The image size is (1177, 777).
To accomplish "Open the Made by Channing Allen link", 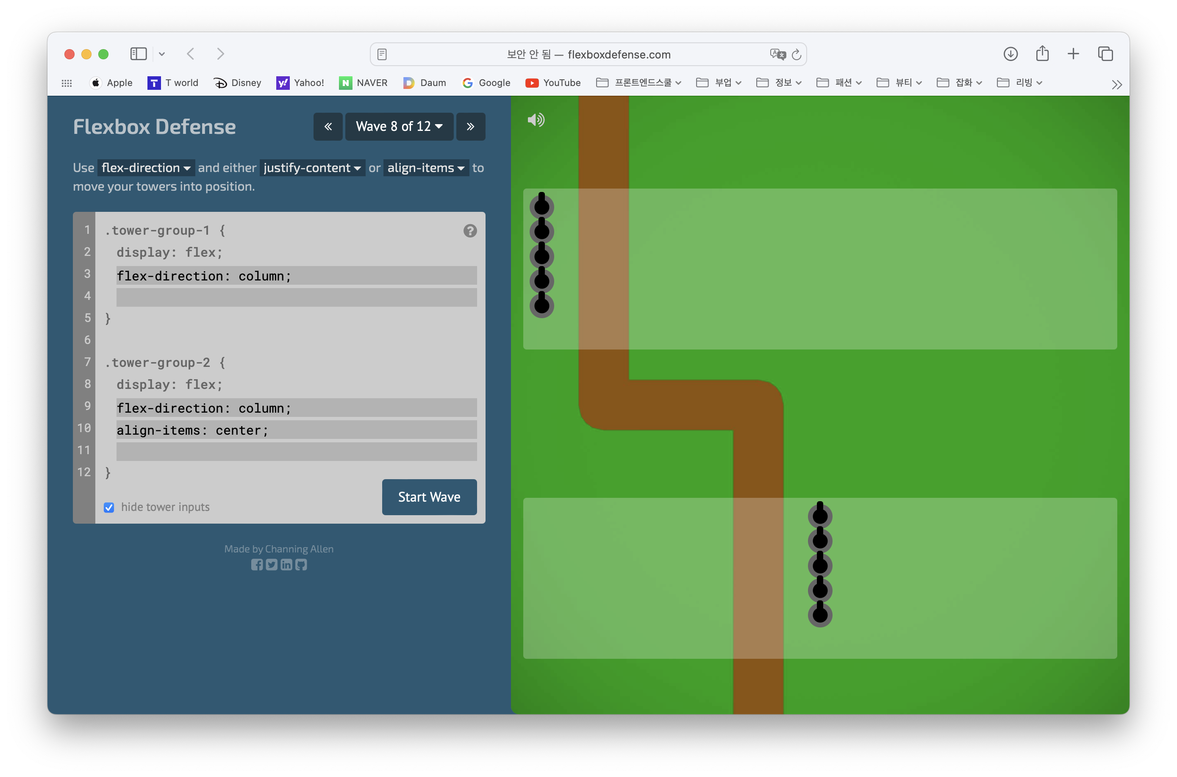I will pos(278,549).
